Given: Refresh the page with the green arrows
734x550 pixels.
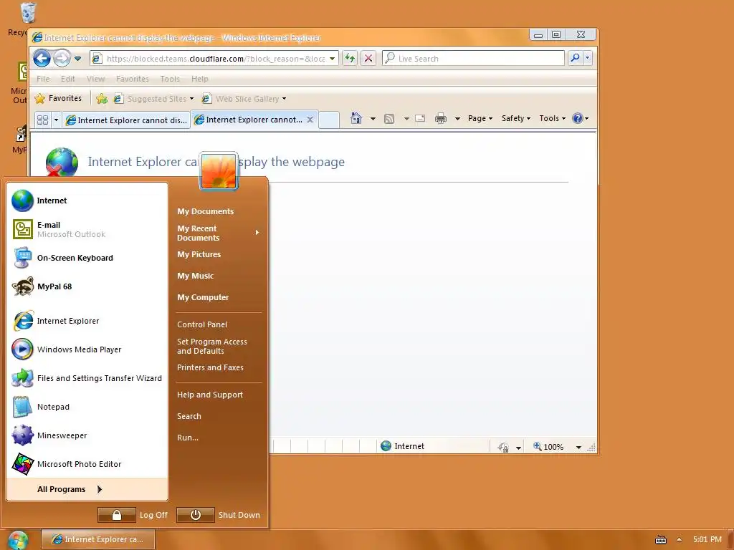Looking at the screenshot, I should tap(350, 59).
